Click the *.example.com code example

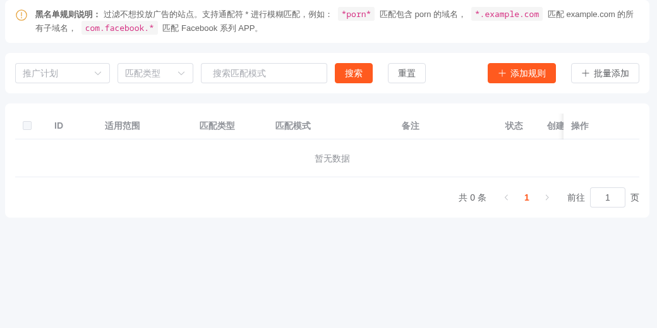pyautogui.click(x=507, y=15)
